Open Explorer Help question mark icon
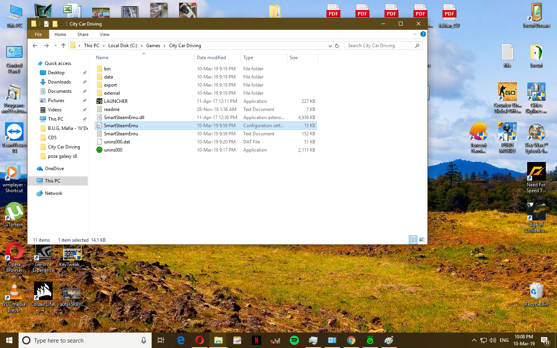The height and width of the screenshot is (348, 557). pyautogui.click(x=423, y=34)
